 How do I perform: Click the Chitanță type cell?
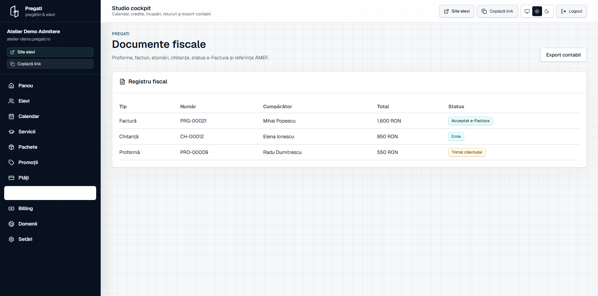[x=129, y=136]
